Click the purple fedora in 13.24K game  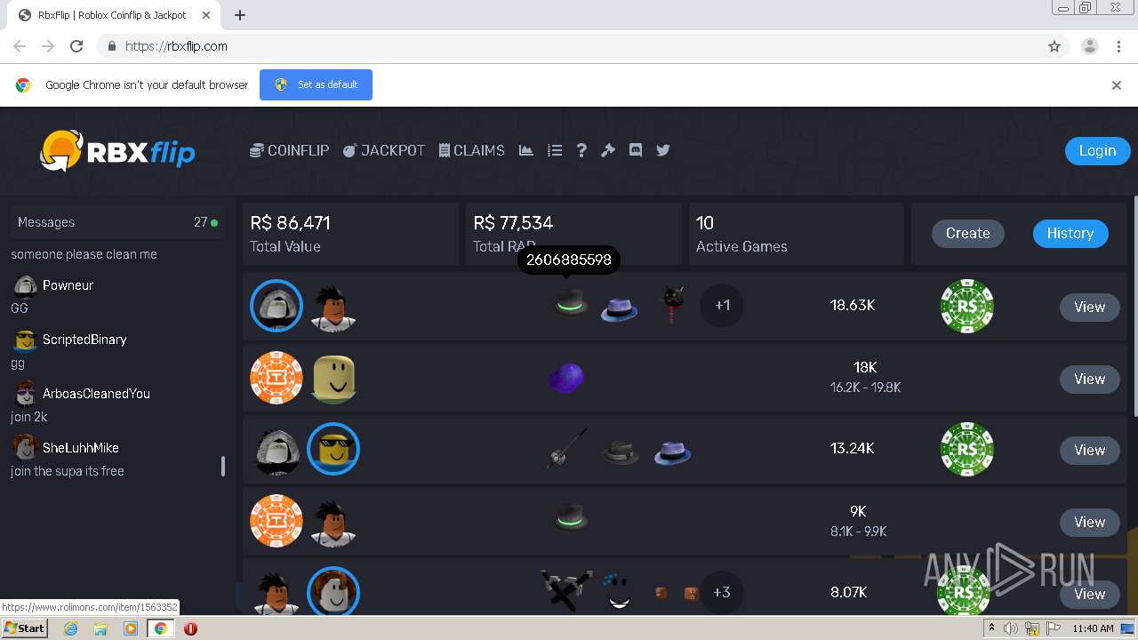[673, 452]
